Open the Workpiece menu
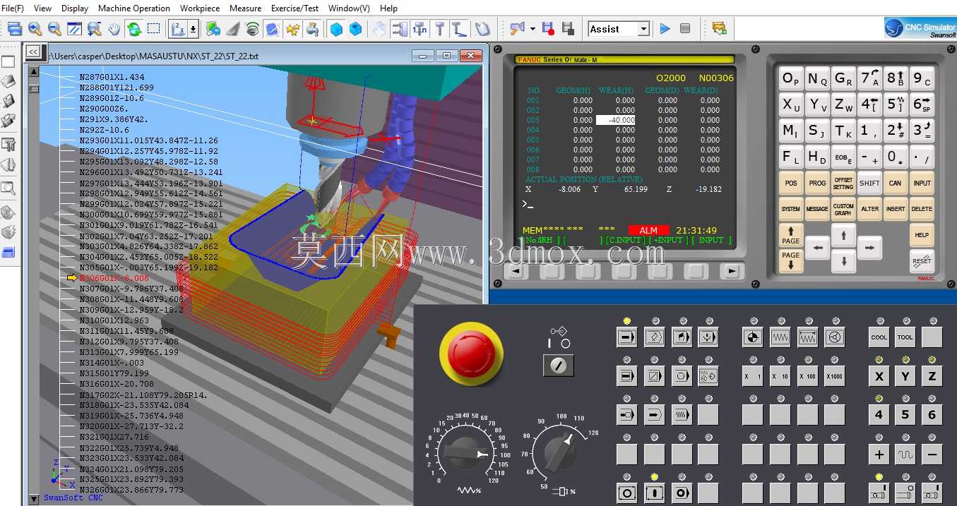957x506 pixels. coord(200,8)
